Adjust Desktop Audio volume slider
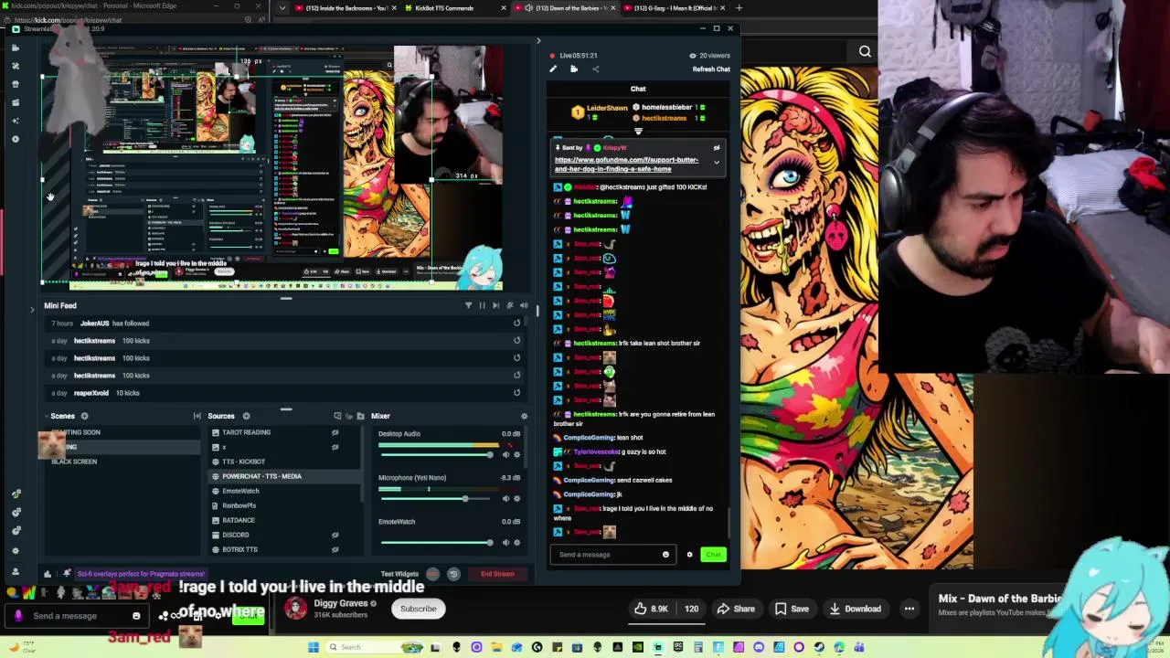Viewport: 1170px width, 658px height. coord(437,454)
